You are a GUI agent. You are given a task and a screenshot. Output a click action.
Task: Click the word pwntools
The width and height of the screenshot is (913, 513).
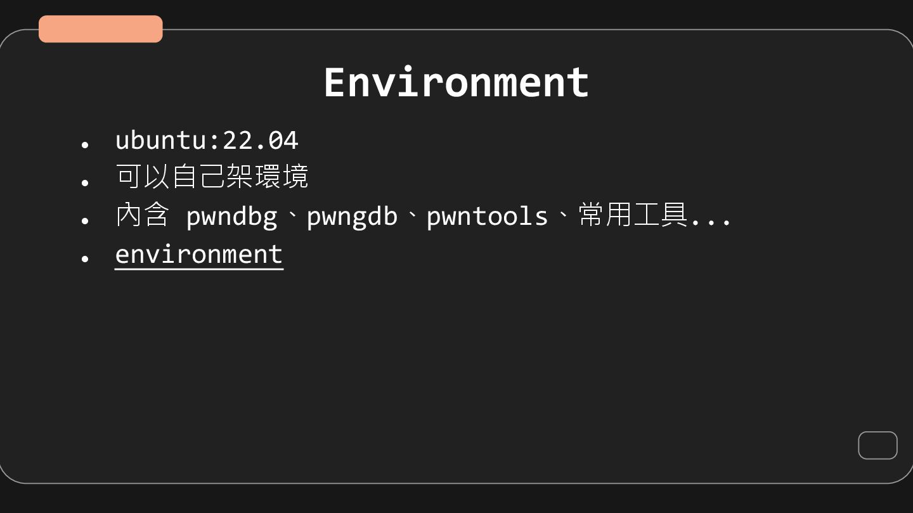[x=487, y=217]
